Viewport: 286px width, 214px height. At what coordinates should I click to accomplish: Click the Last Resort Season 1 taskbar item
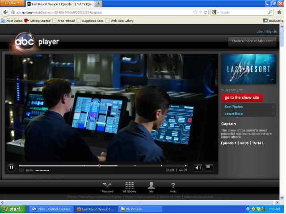[96, 210]
